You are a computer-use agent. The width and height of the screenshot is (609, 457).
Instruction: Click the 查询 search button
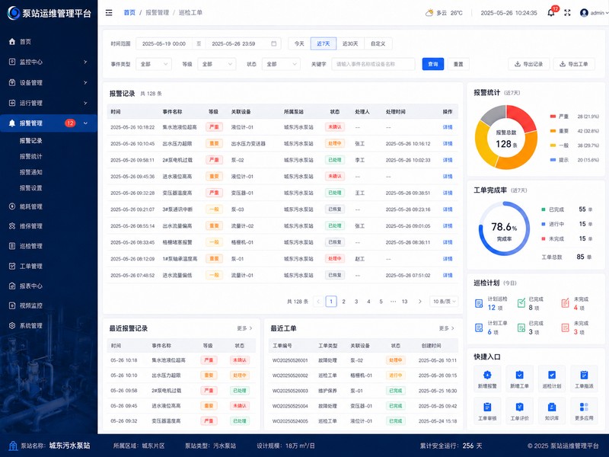coord(433,64)
